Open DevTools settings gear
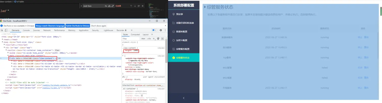 click(161, 30)
